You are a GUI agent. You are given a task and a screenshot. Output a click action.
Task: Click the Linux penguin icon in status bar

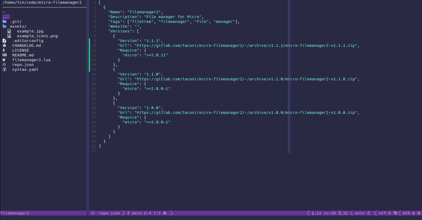368,213
